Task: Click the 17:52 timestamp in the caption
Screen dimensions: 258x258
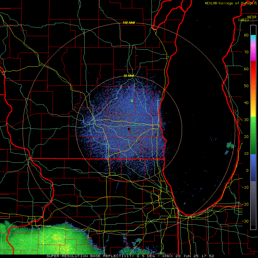Action: click(x=208, y=256)
